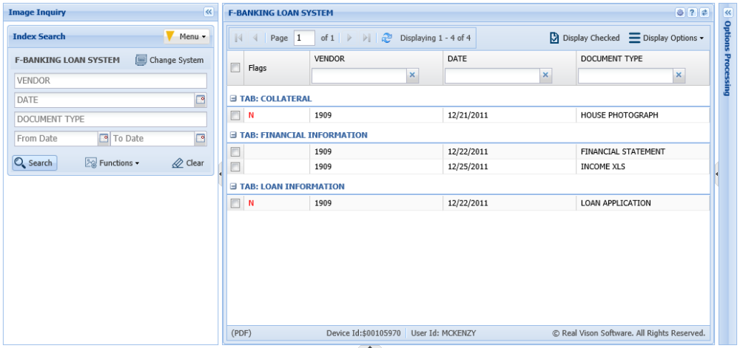Open the Display Options dropdown
This screenshot has width=740, height=348.
[x=667, y=38]
